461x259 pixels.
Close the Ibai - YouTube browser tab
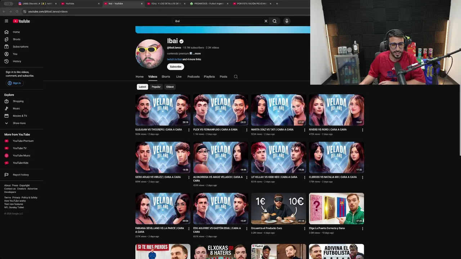(x=142, y=4)
